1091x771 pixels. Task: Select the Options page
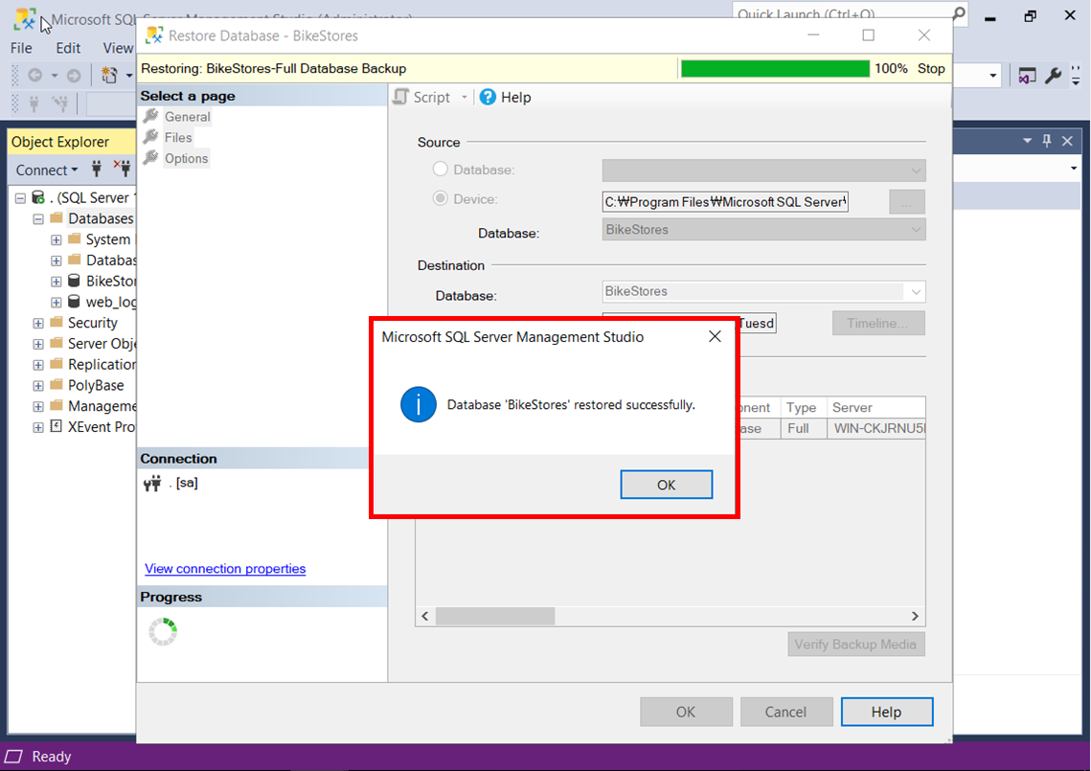(x=186, y=159)
